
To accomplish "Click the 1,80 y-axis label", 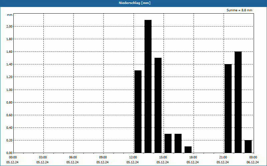I will click(9, 39).
